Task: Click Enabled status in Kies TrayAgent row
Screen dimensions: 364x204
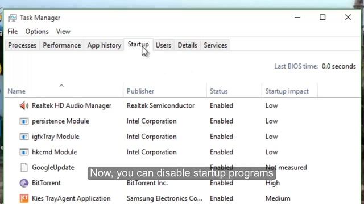Action: pyautogui.click(x=222, y=198)
